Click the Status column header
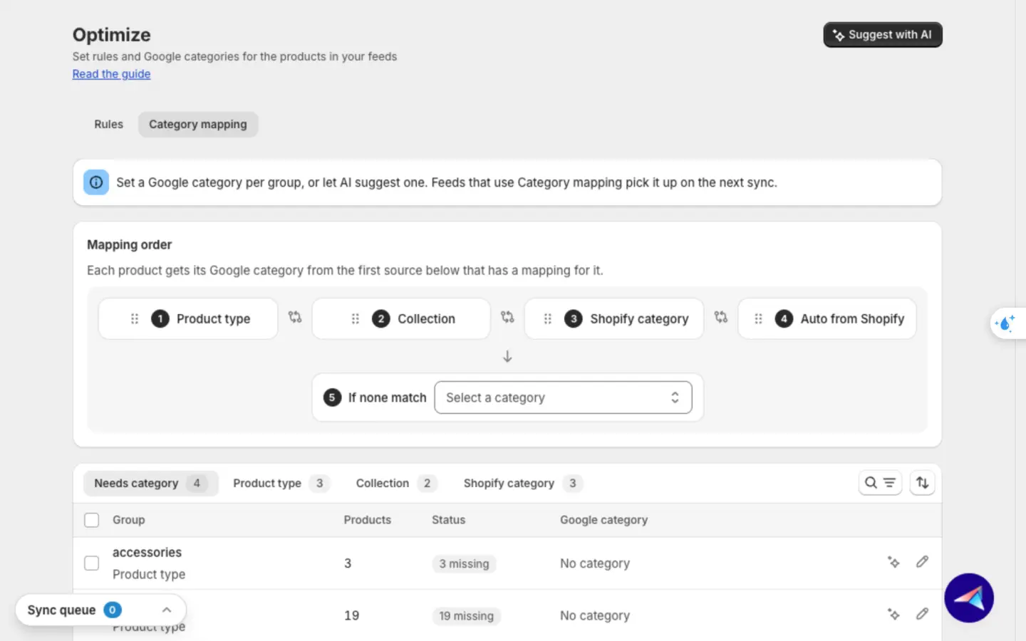The width and height of the screenshot is (1026, 641). point(448,520)
